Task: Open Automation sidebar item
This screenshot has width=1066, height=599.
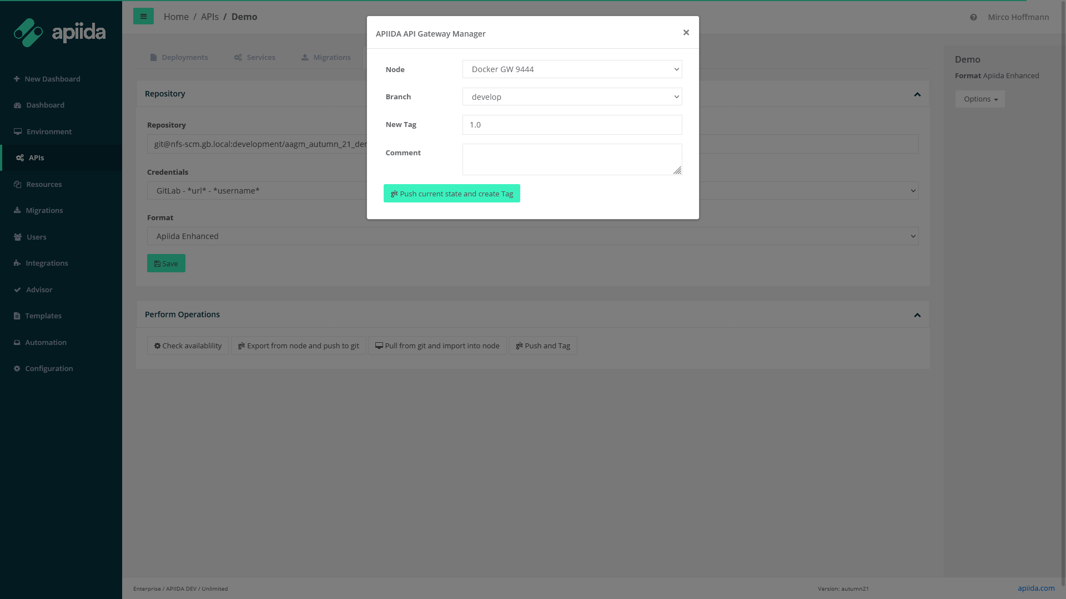Action: (x=46, y=342)
